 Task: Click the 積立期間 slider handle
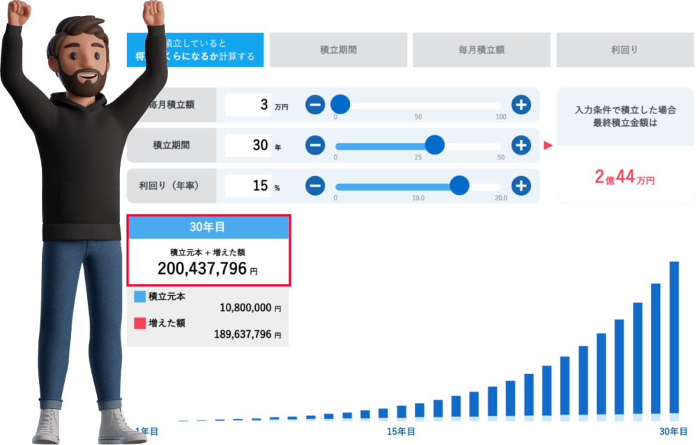pos(434,146)
